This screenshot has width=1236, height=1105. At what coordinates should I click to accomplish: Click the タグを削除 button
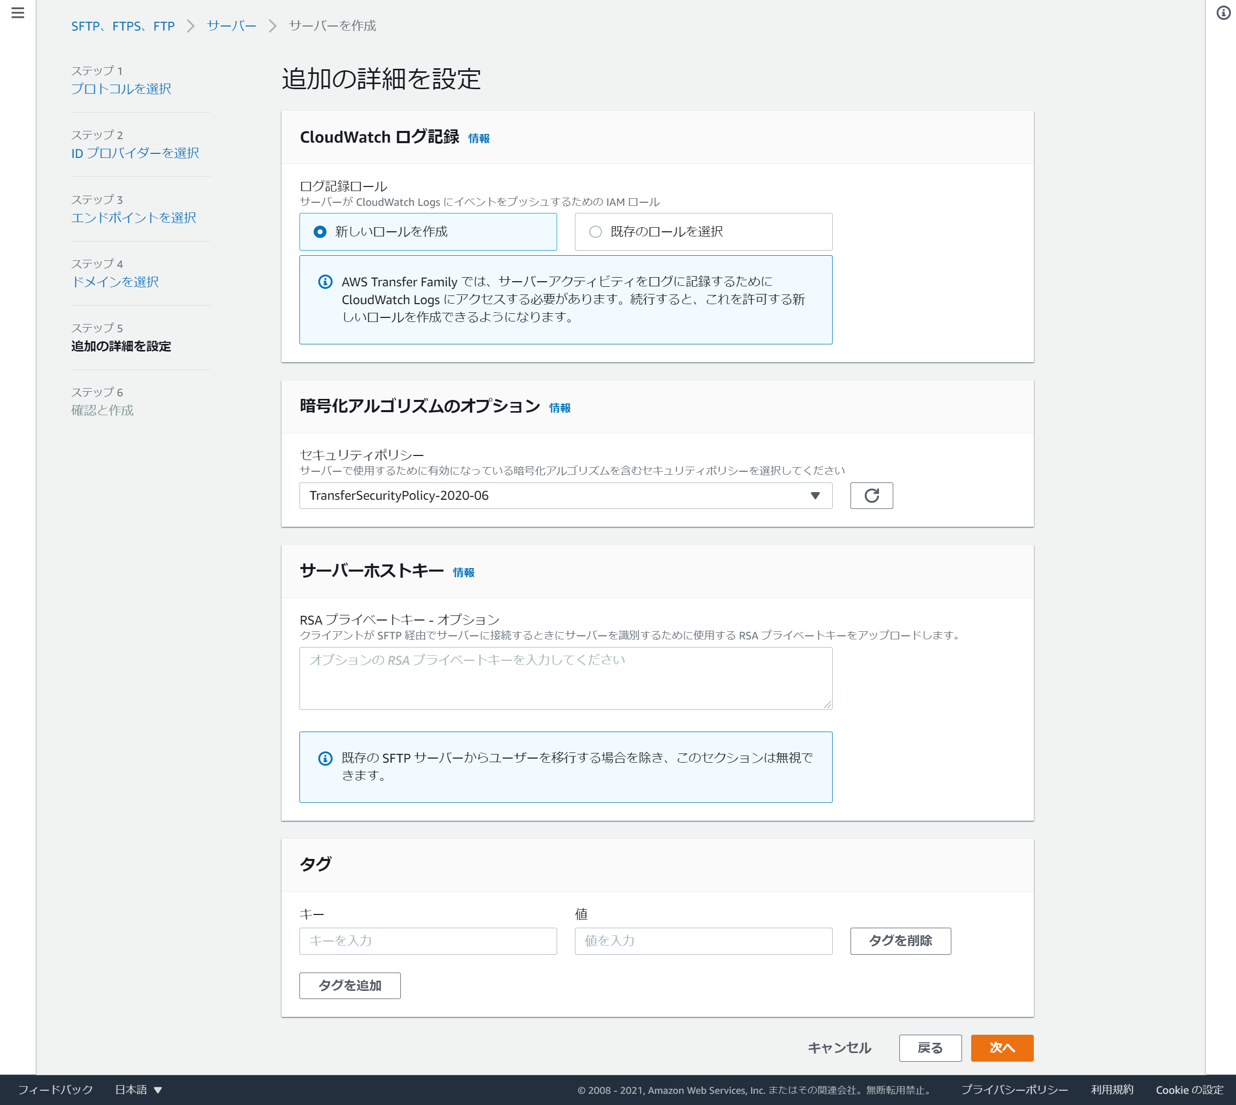900,940
